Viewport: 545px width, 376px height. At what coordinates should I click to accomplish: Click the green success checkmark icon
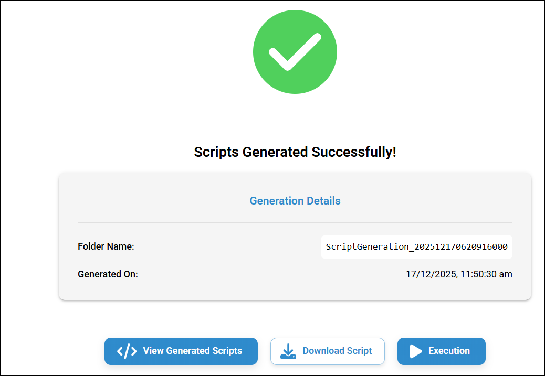coord(295,52)
